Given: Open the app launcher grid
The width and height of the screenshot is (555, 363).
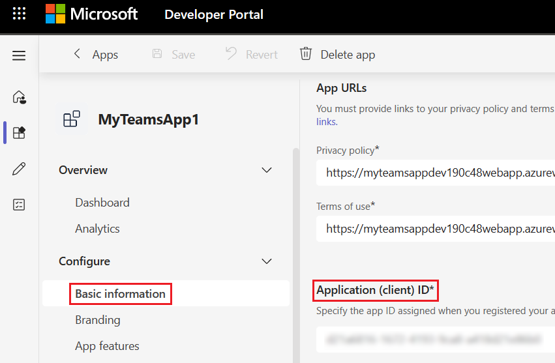Looking at the screenshot, I should pos(19,14).
